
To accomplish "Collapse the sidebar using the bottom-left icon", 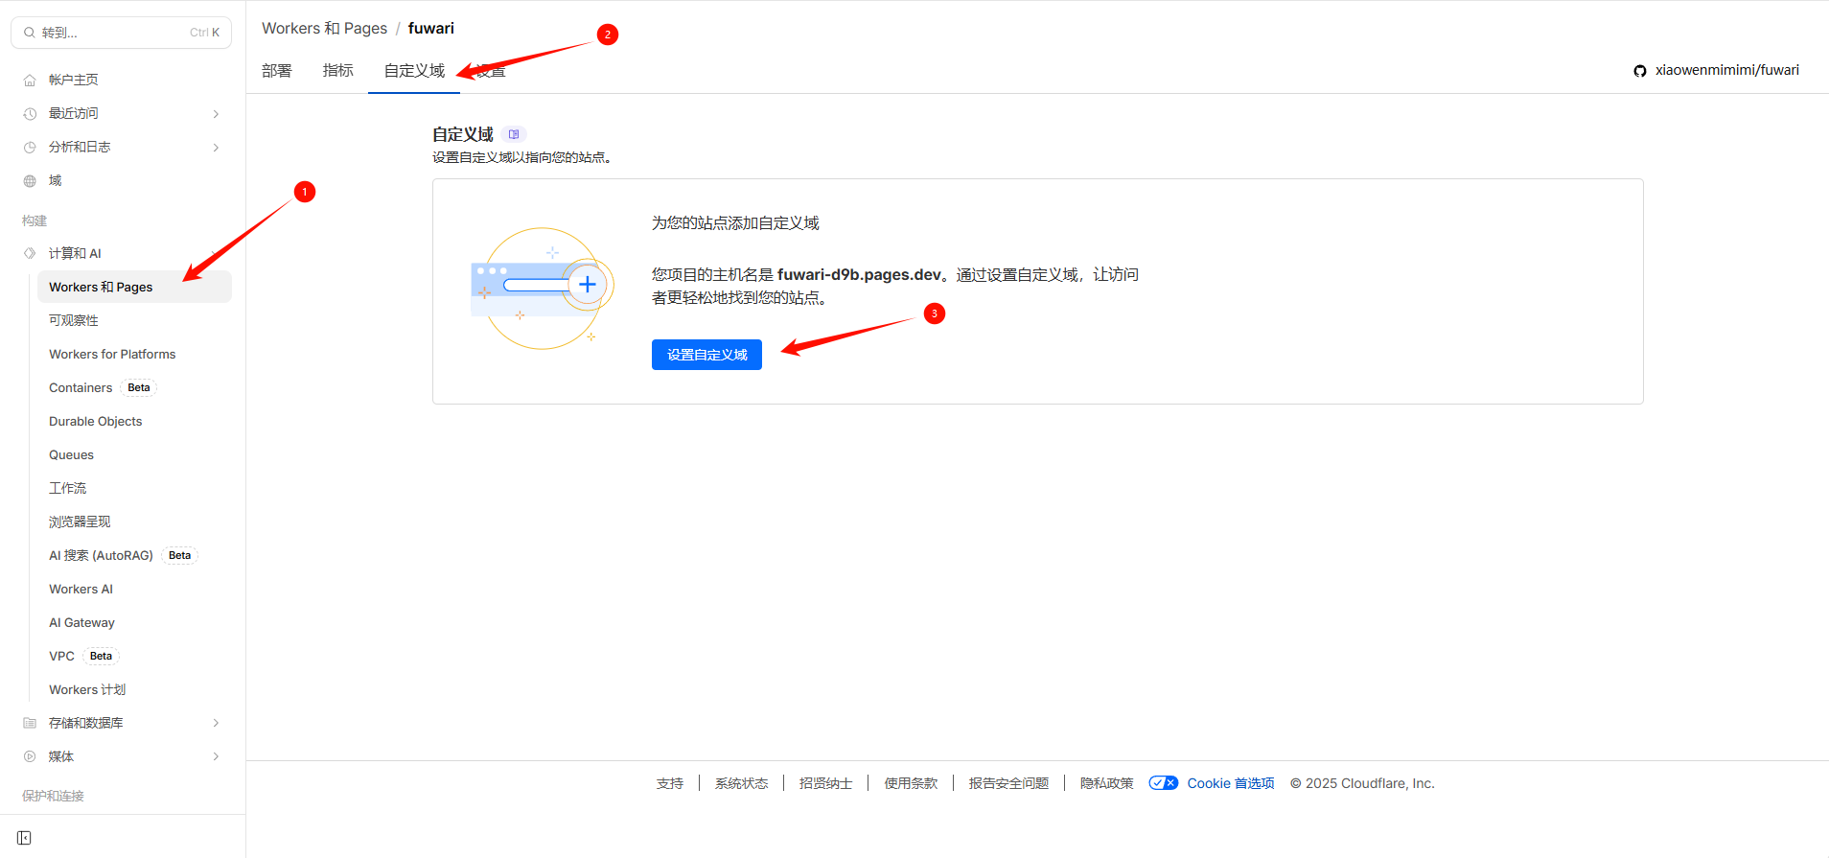I will click(x=24, y=838).
